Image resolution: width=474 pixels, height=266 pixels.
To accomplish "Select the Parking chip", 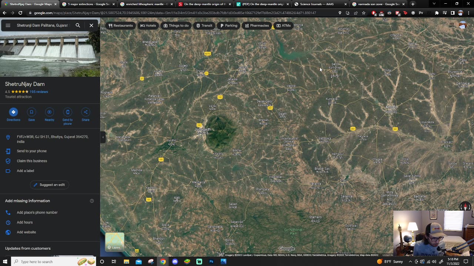I will click(228, 25).
